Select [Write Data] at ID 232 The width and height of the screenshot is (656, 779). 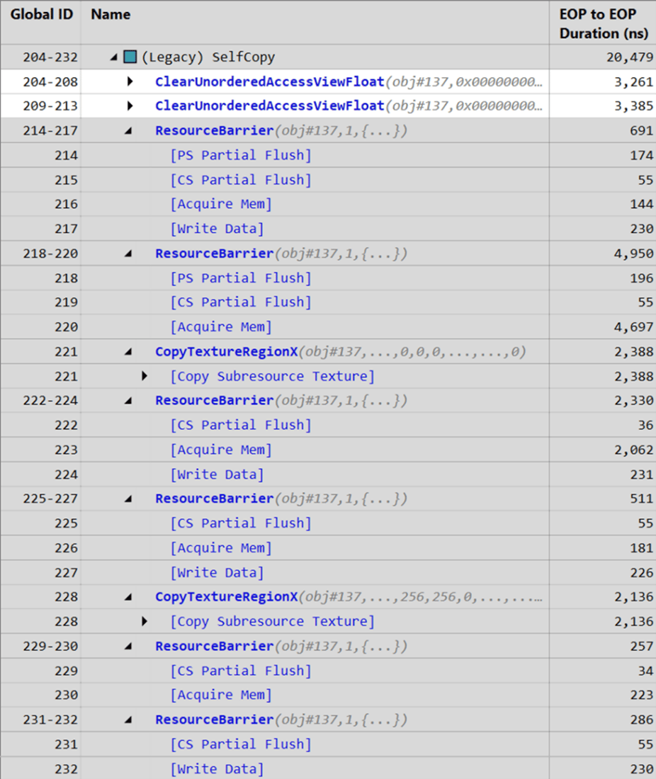point(217,769)
